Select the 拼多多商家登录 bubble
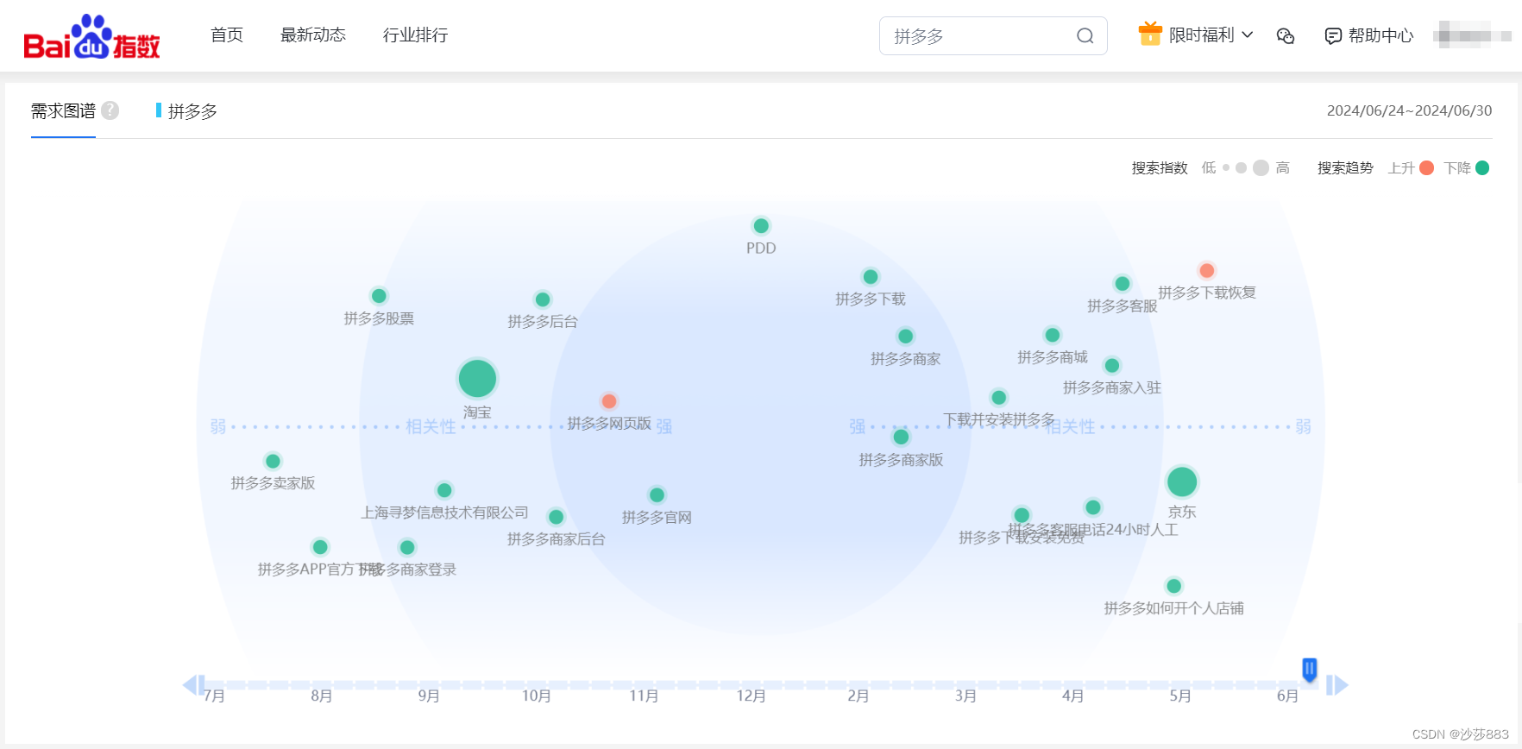Viewport: 1522px width, 749px height. (407, 548)
